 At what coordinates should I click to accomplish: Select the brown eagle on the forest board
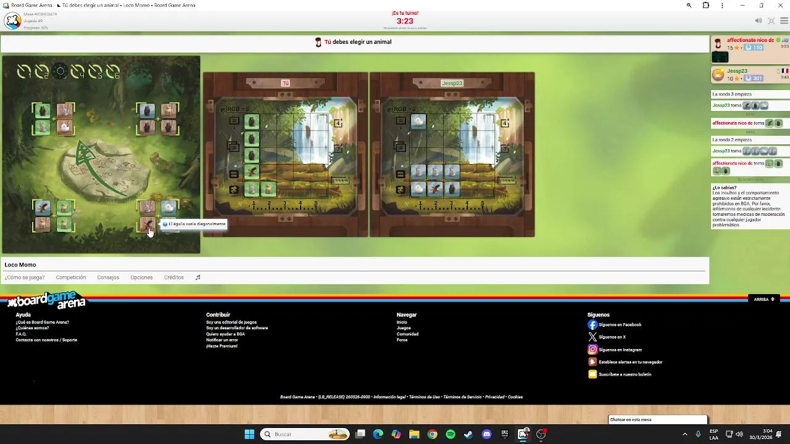click(x=148, y=224)
